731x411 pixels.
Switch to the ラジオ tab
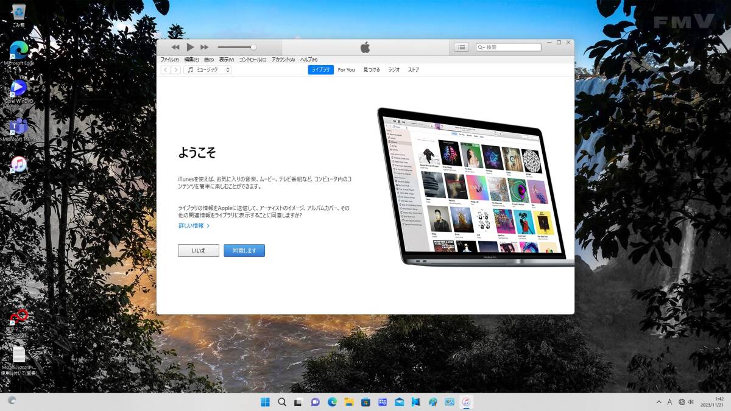coord(394,70)
